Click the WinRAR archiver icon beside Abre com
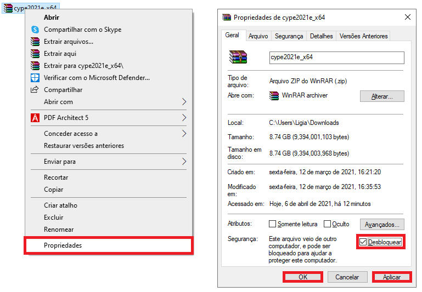This screenshot has height=292, width=422. [x=274, y=96]
